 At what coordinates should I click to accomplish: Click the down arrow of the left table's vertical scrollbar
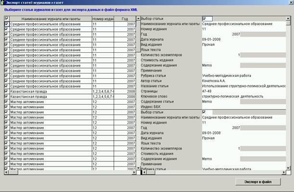pyautogui.click(x=138, y=168)
